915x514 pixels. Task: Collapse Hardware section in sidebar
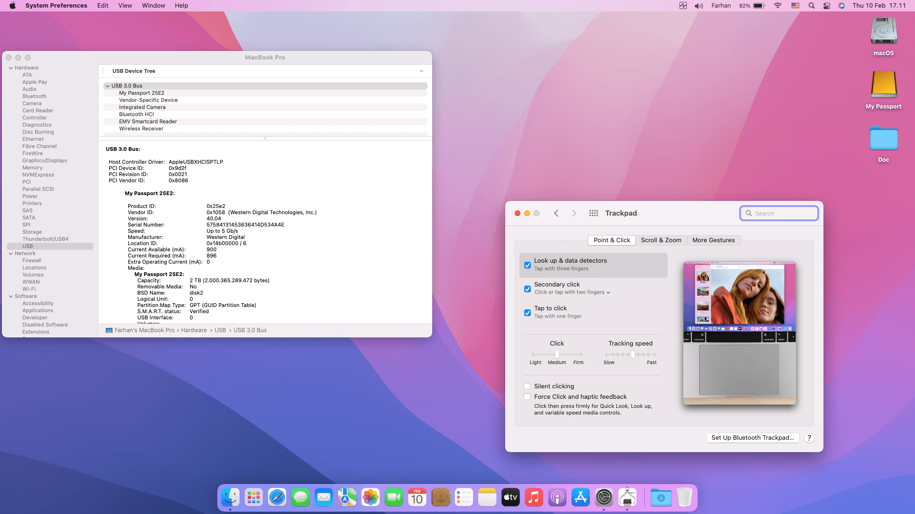10,68
